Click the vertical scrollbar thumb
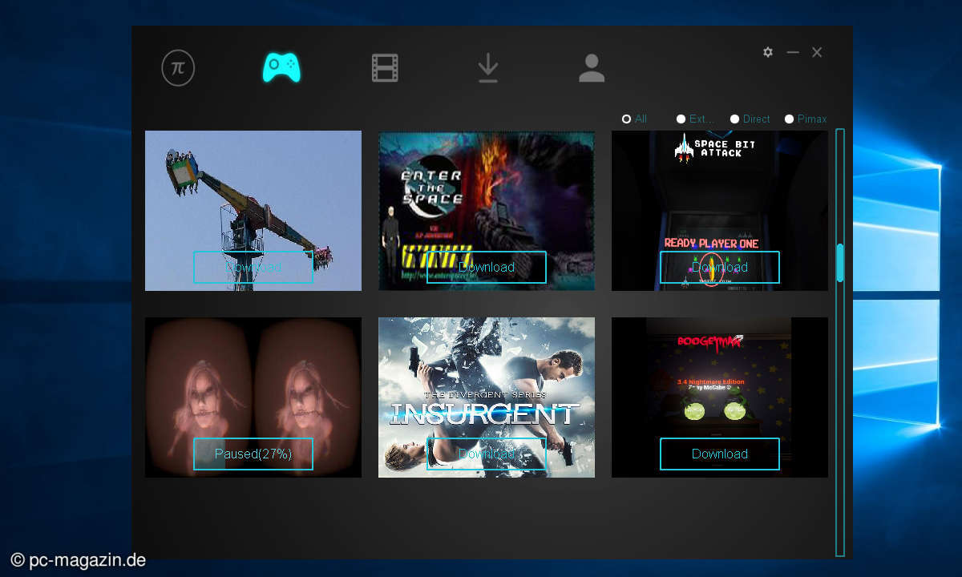The width and height of the screenshot is (962, 577). pos(840,263)
